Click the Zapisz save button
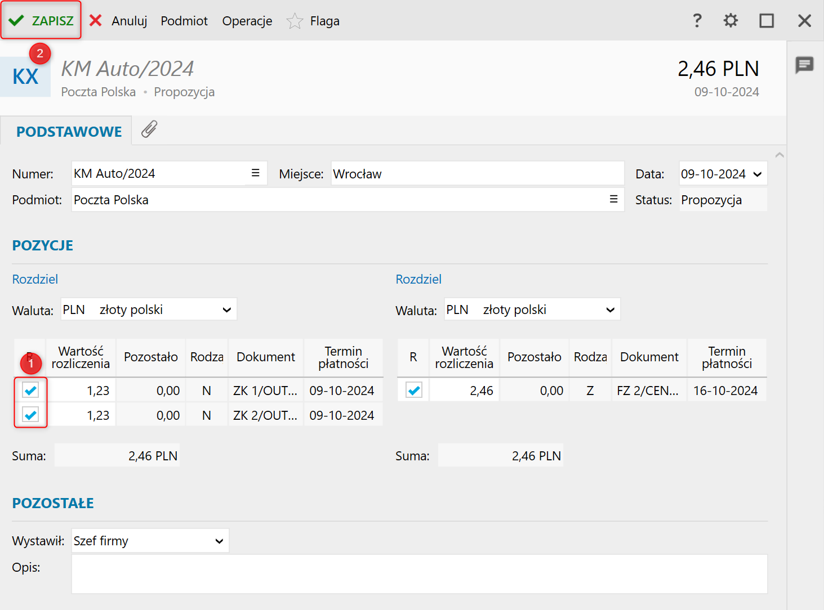The height and width of the screenshot is (610, 824). (x=41, y=21)
